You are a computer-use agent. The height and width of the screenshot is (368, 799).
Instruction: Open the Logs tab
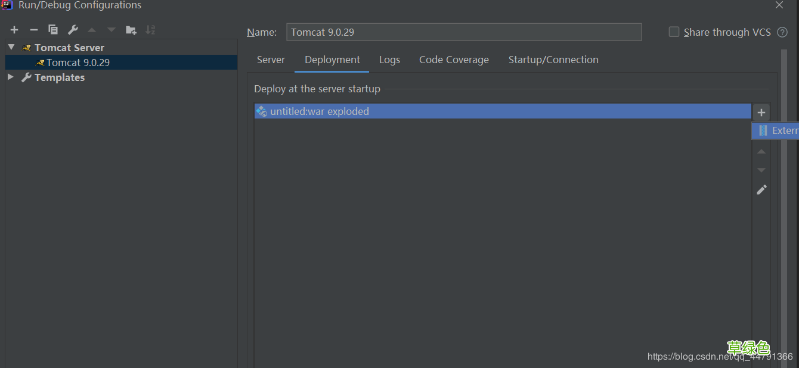point(389,60)
